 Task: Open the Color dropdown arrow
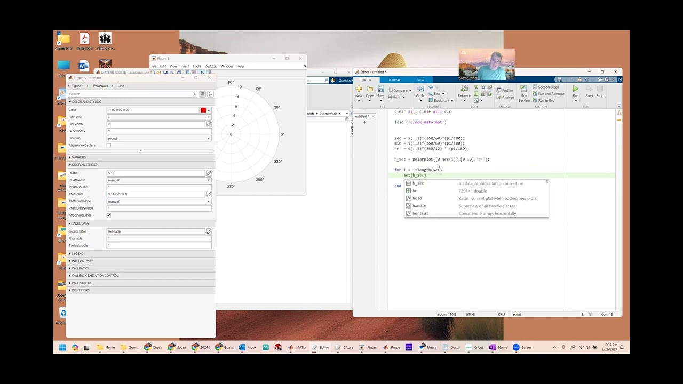tap(209, 110)
